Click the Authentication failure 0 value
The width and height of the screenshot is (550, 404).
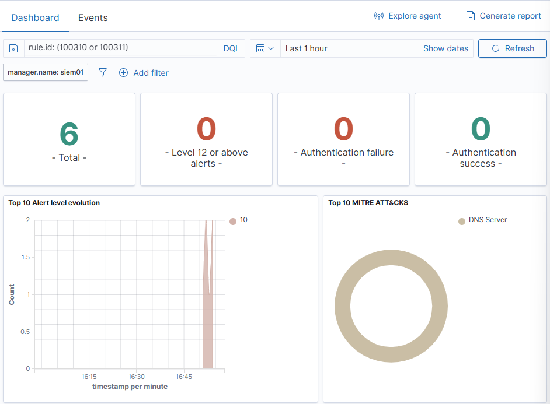[x=343, y=128]
